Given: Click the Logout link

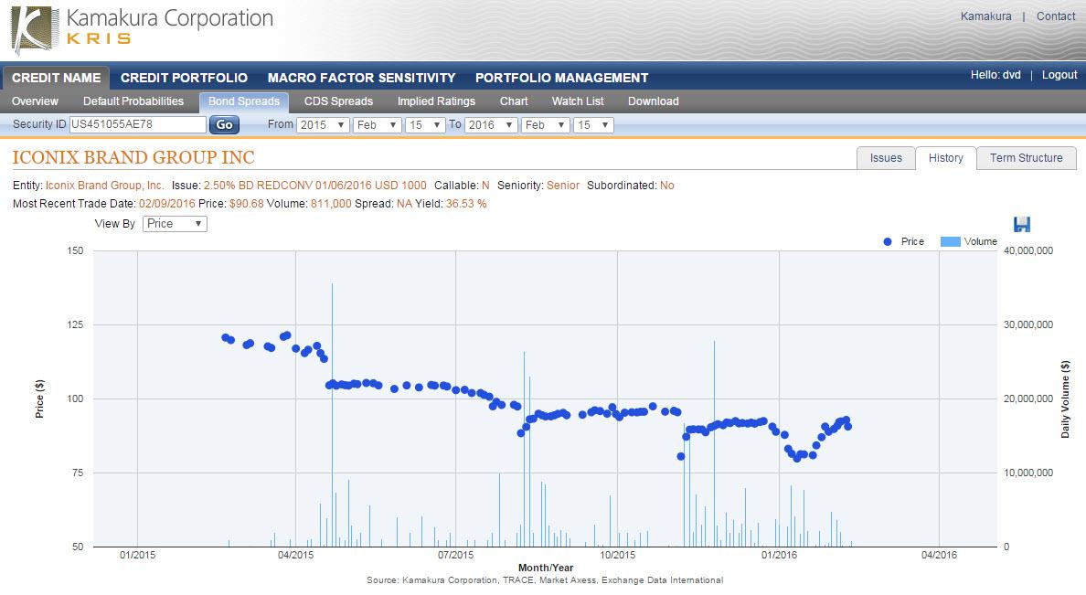Looking at the screenshot, I should pos(1059,75).
